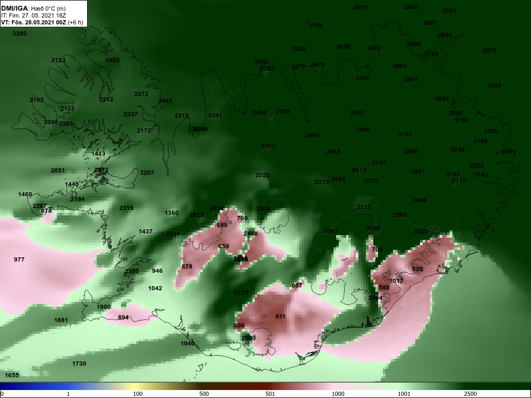Click the map value 894
The height and width of the screenshot is (398, 531).
[x=123, y=317]
